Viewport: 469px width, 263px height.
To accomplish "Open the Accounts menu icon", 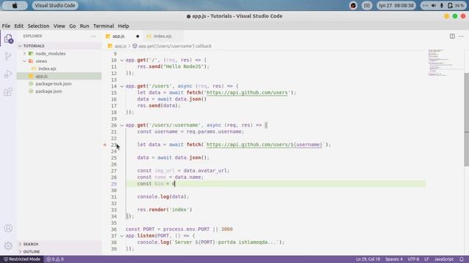I will click(x=8, y=228).
